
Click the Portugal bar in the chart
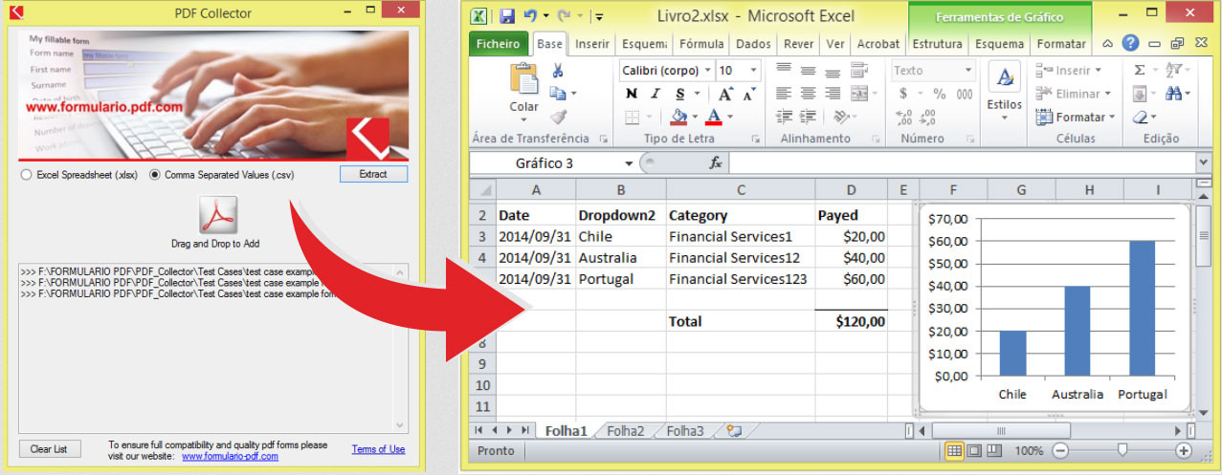point(1143,308)
